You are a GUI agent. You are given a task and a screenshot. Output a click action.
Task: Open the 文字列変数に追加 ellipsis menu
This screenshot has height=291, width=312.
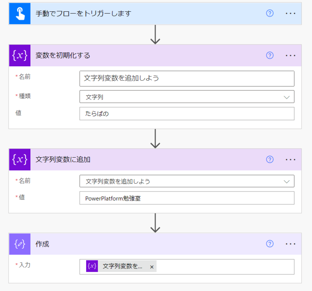point(291,159)
